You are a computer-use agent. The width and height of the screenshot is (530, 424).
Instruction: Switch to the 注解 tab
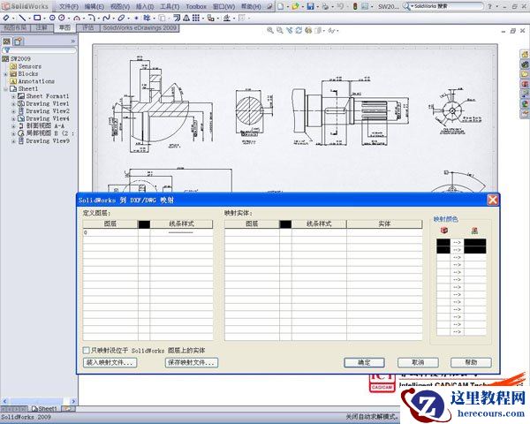41,27
